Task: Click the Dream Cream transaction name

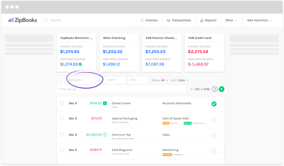Action: (121, 103)
